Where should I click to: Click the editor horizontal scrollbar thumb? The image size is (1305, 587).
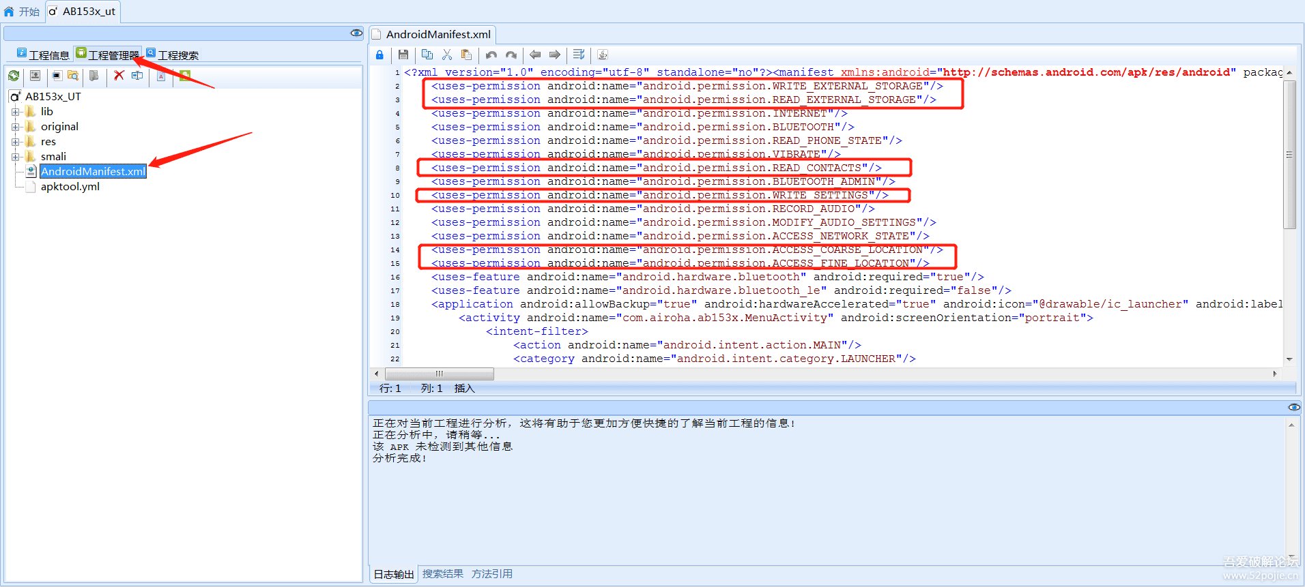click(439, 374)
